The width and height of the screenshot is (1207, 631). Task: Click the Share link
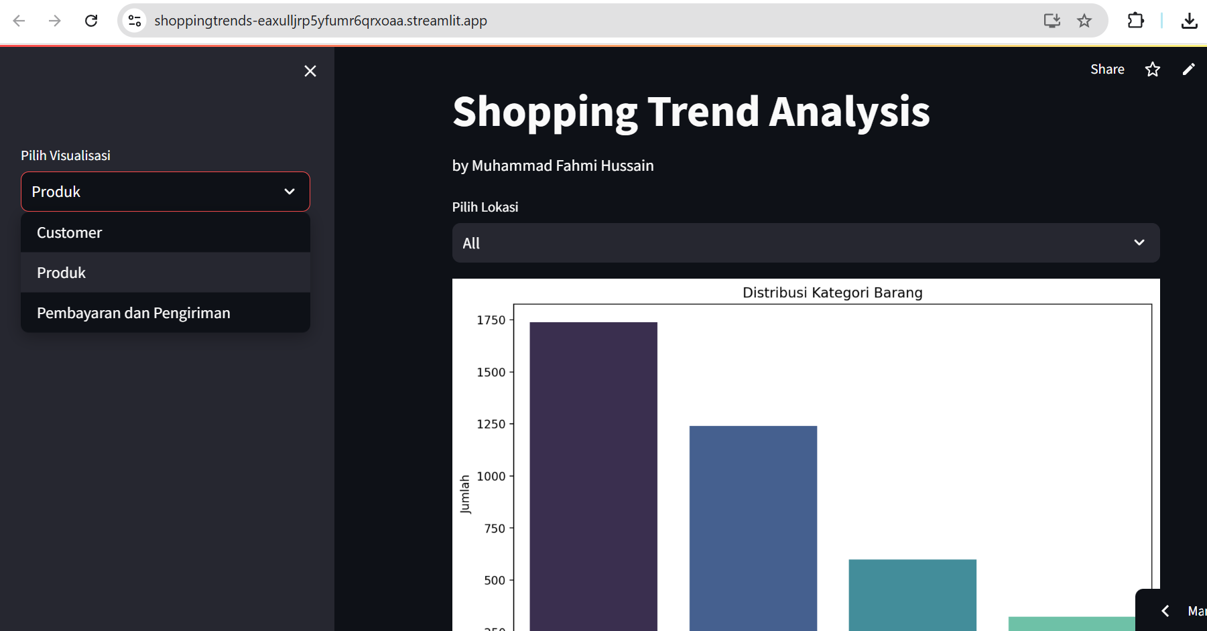[1107, 69]
